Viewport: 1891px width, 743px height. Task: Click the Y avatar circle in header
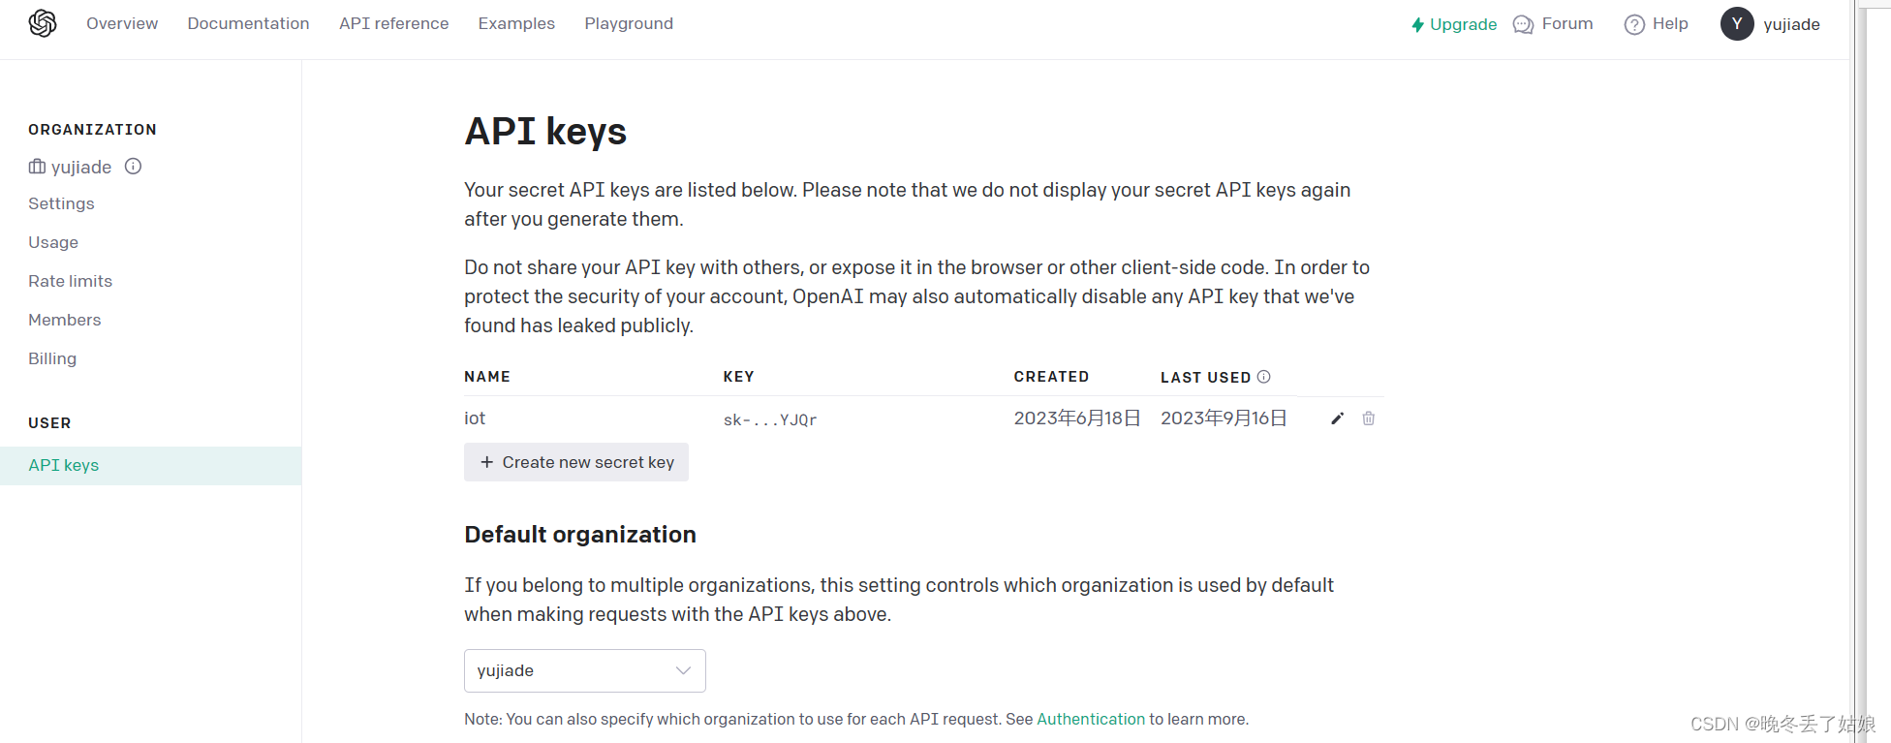(x=1737, y=23)
